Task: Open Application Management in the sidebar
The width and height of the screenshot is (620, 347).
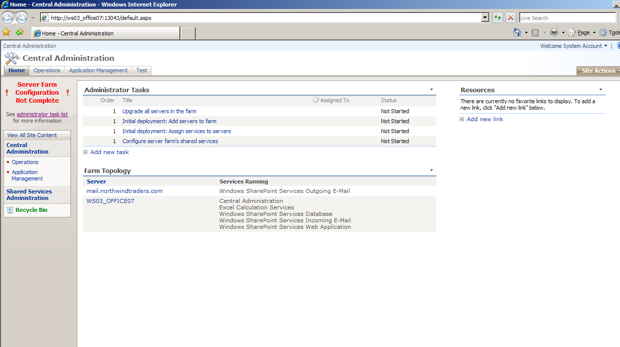Action: point(27,175)
